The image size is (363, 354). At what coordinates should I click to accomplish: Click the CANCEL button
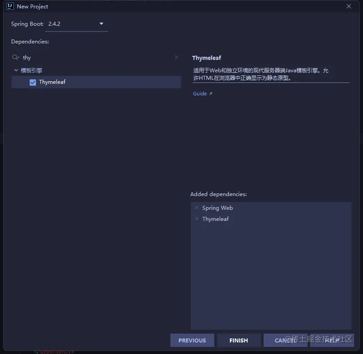pos(285,340)
